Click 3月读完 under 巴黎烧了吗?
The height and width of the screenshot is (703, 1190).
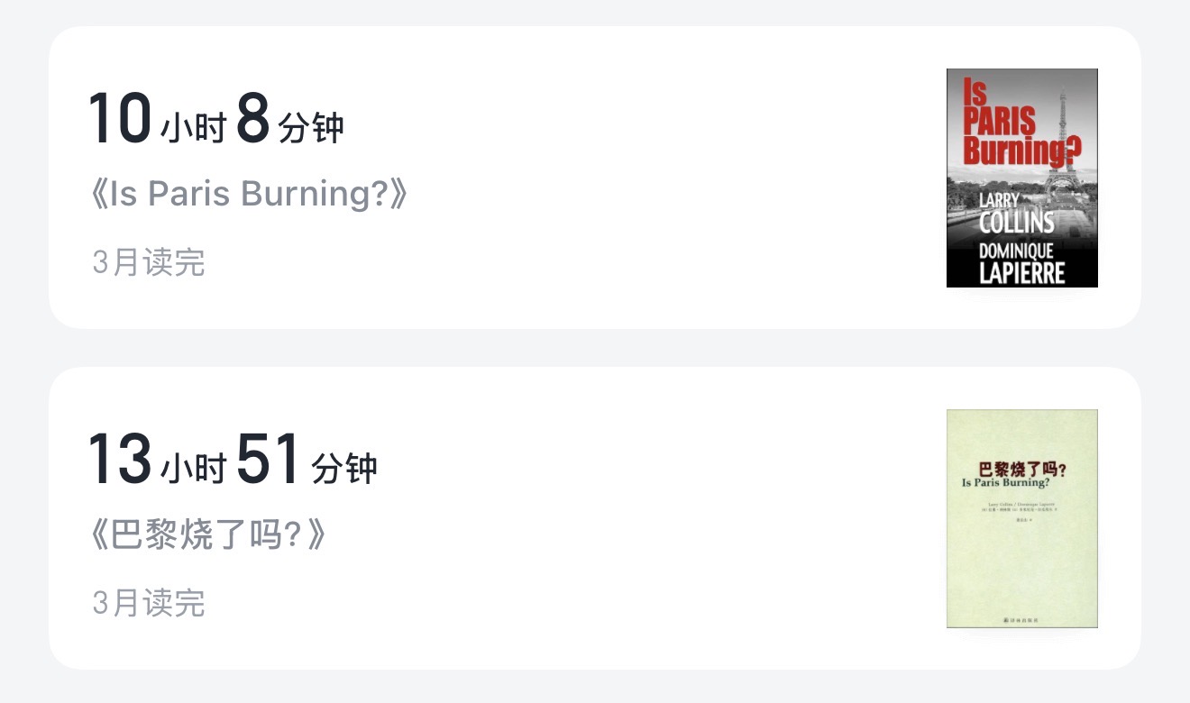point(149,603)
